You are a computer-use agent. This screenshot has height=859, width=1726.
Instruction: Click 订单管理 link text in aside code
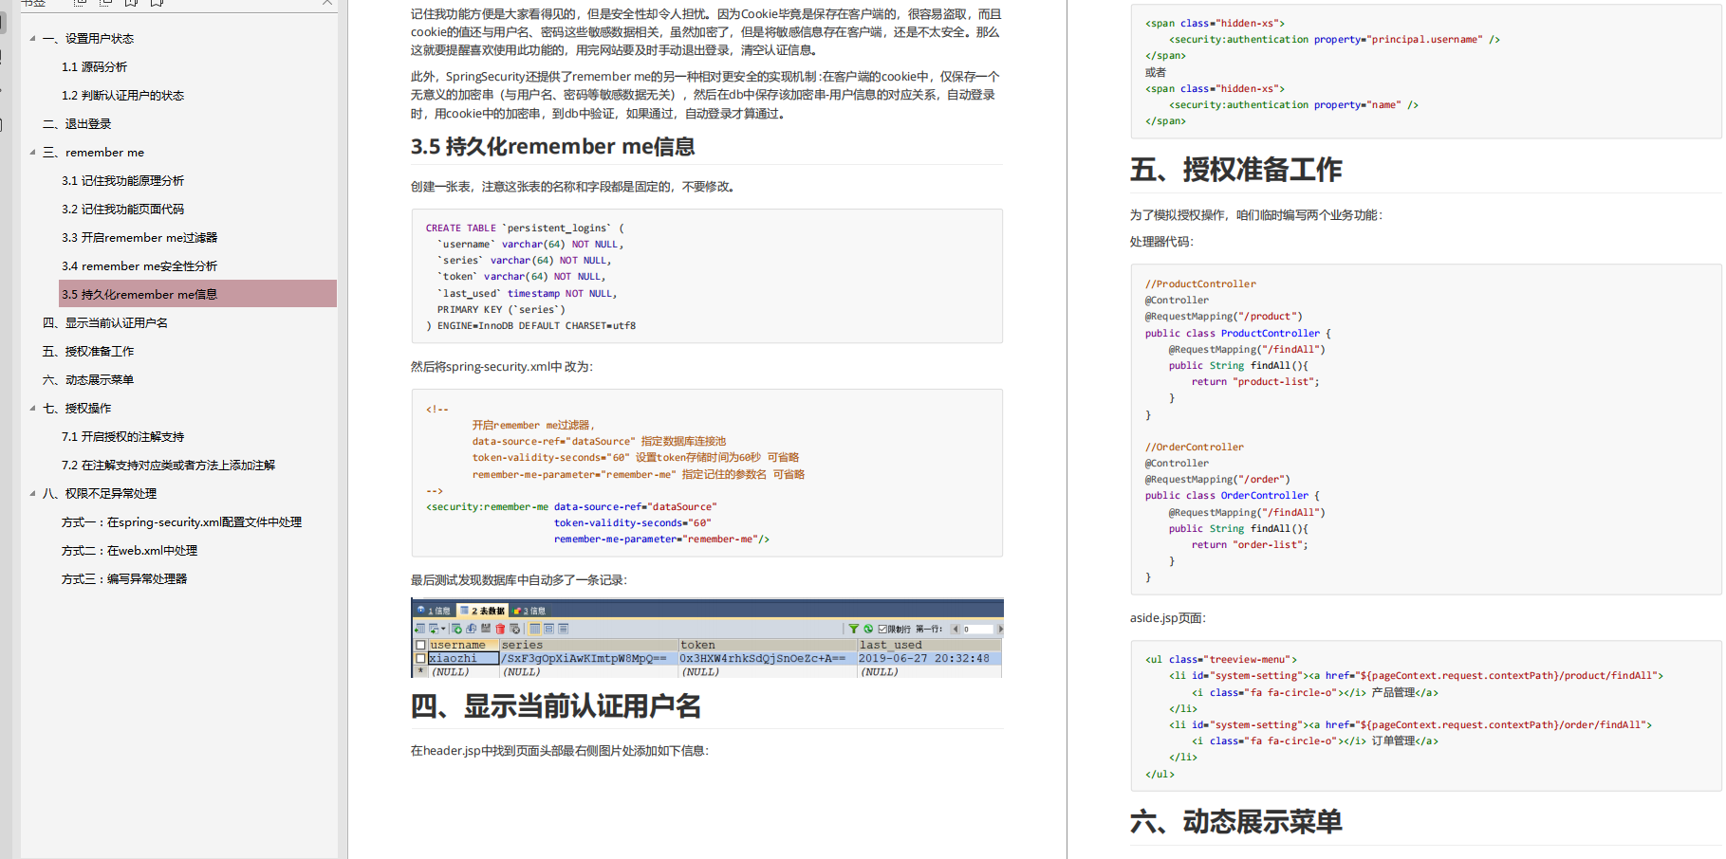(x=1393, y=740)
